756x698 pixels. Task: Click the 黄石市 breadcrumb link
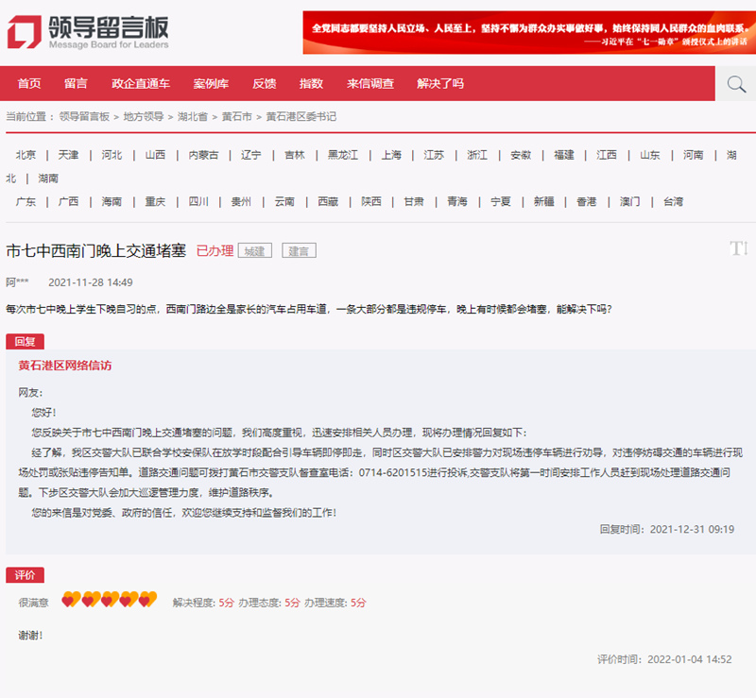point(237,117)
